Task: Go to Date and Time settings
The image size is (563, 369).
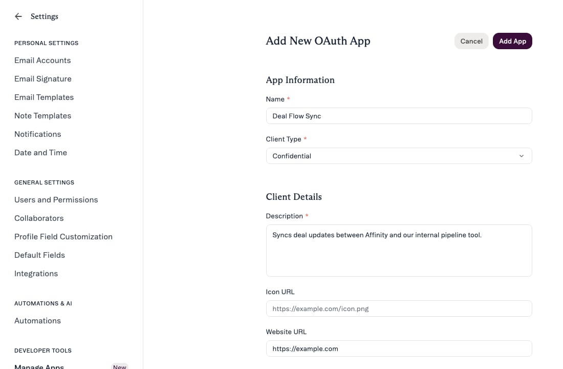Action: [40, 153]
